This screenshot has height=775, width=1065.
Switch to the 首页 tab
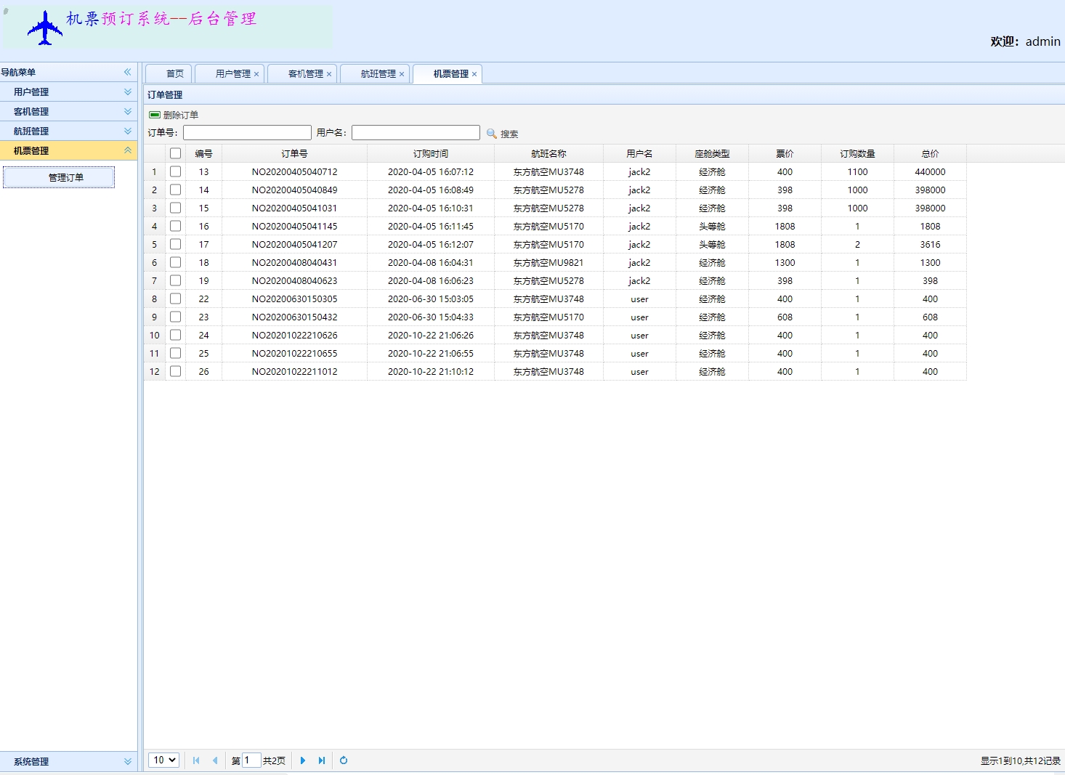[x=174, y=74]
